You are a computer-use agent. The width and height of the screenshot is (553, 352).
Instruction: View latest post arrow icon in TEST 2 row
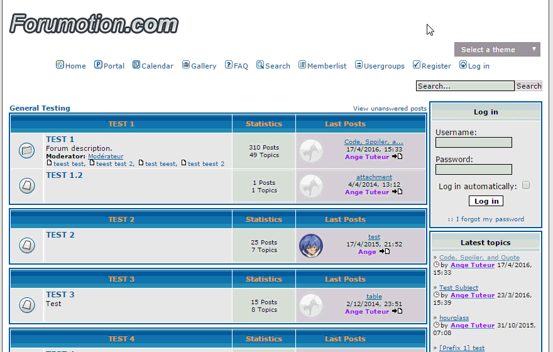(385, 251)
